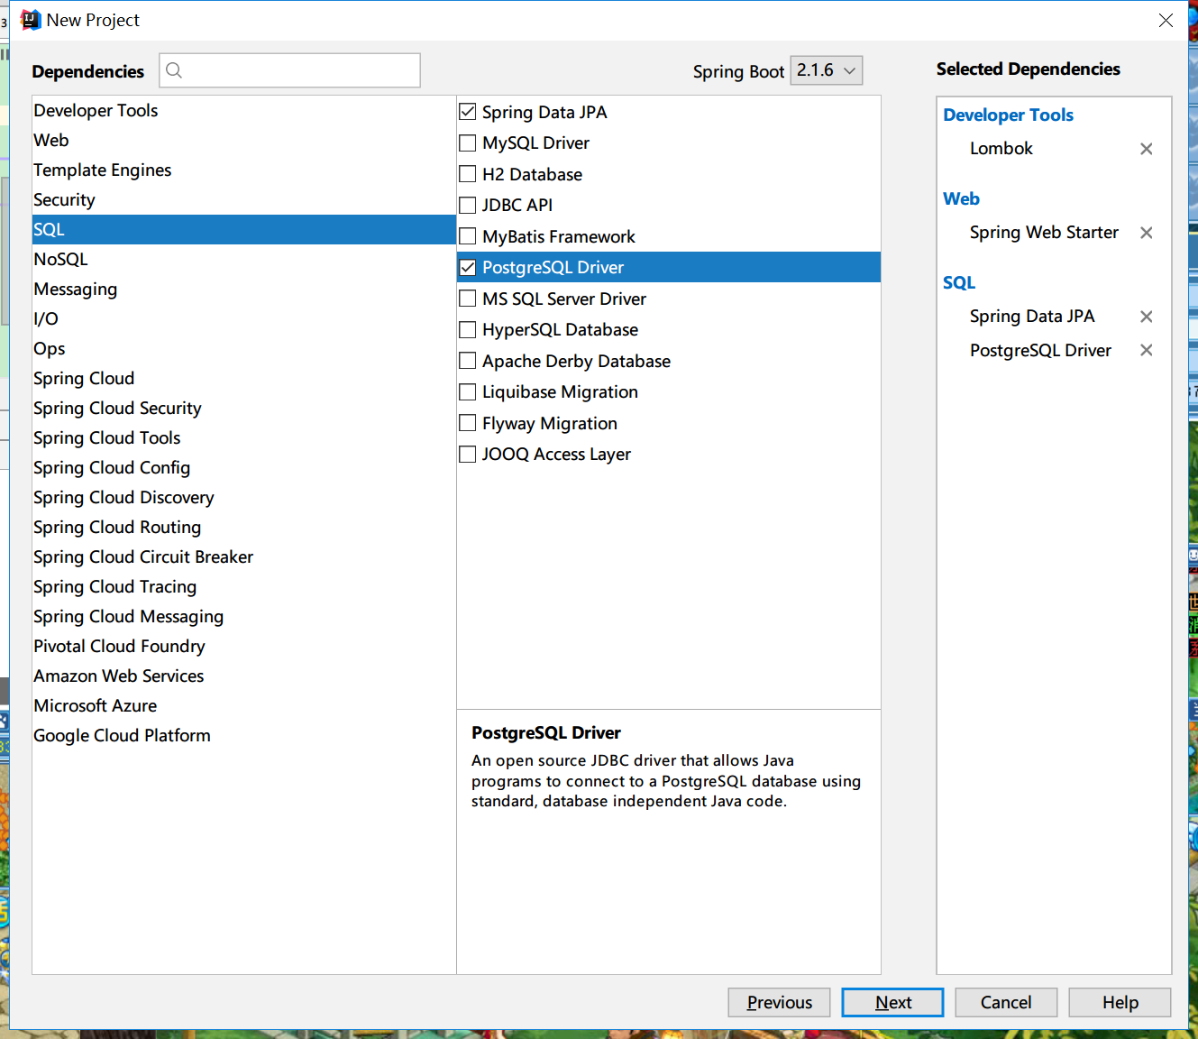Viewport: 1198px width, 1039px height.
Task: Select the Developer Tools category
Action: tap(243, 110)
